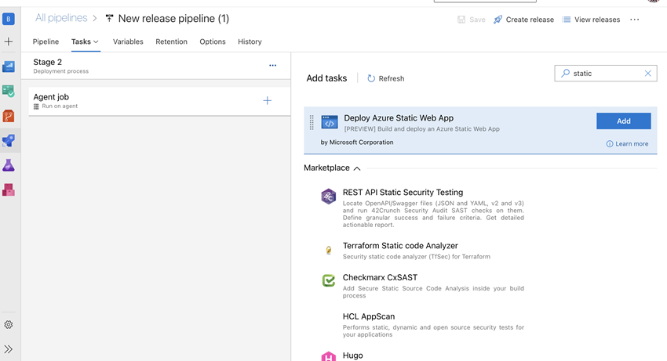Click the Add button for Static Web App

coord(624,121)
